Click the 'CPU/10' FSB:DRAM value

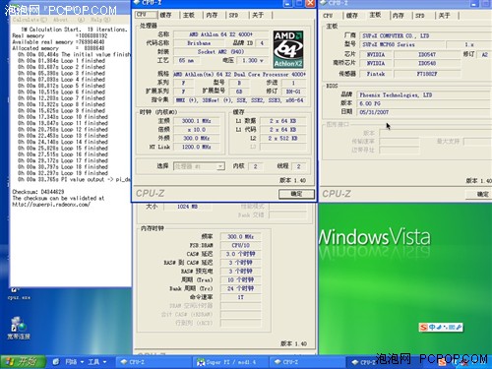[x=241, y=245]
